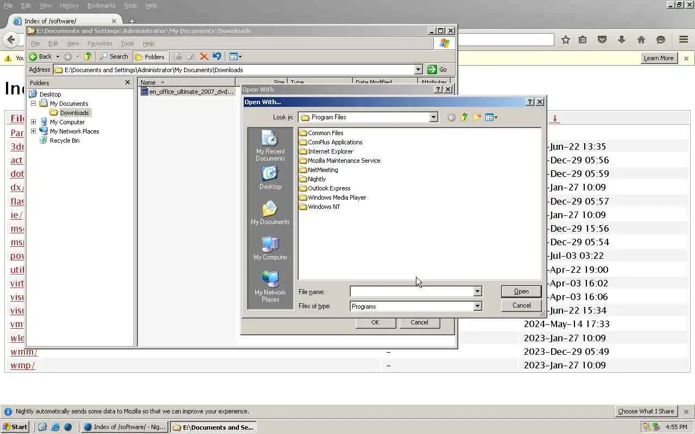Screen dimensions: 695x434
Task: Select the Internet Explorer folder
Action: point(326,151)
